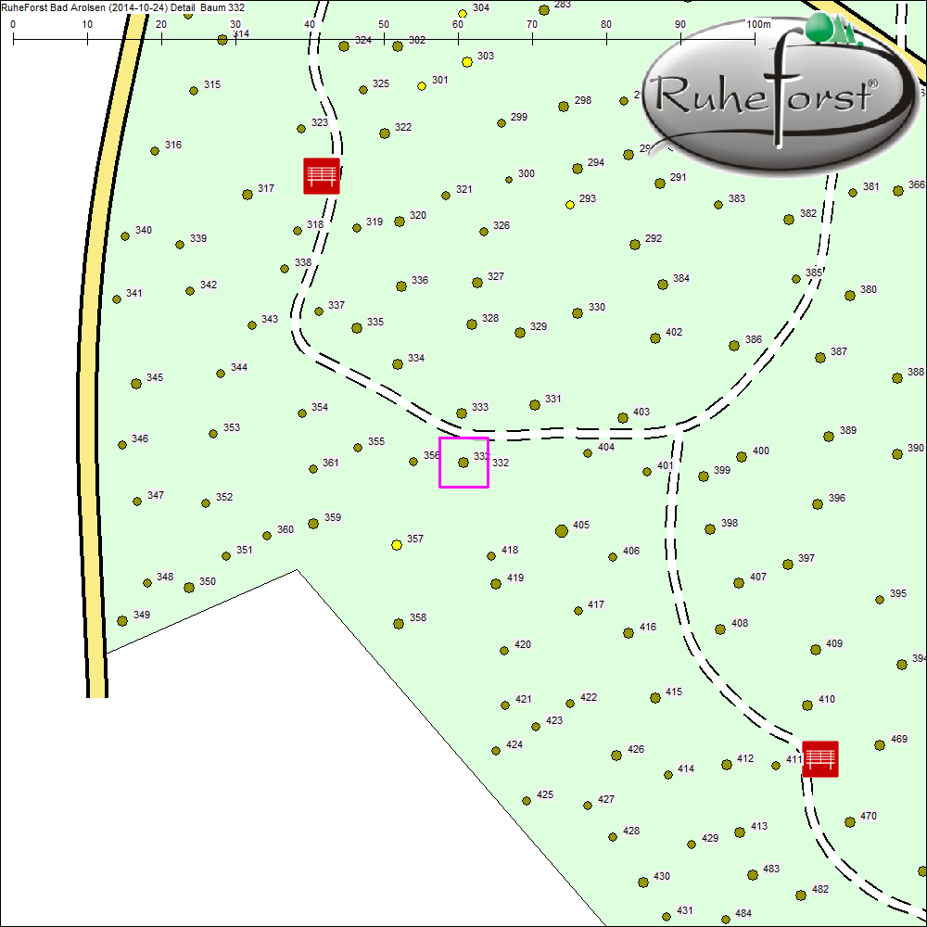Click the path junction near tree 401
The width and height of the screenshot is (927, 927).
(x=678, y=431)
